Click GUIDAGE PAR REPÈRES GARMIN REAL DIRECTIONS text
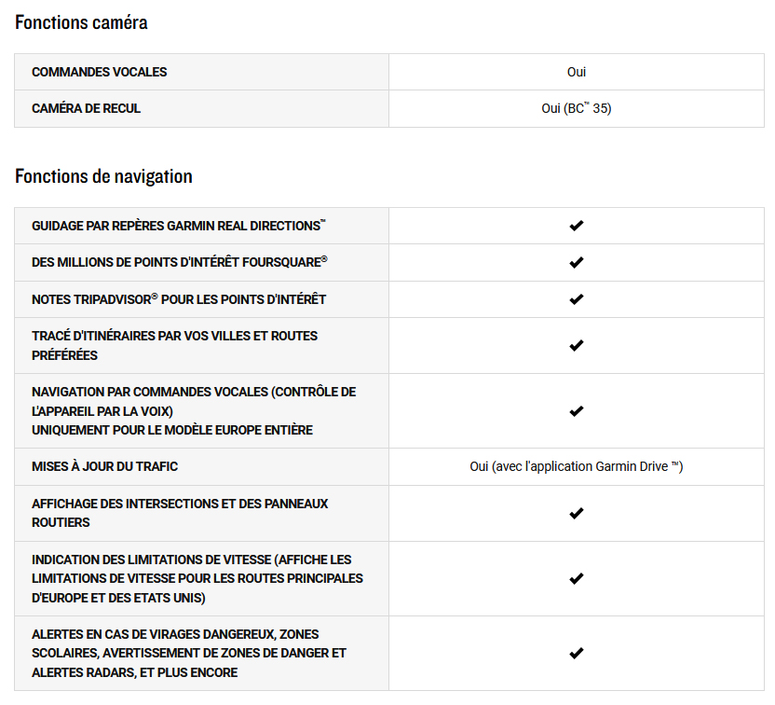Image resolution: width=775 pixels, height=705 pixels. coord(179,226)
